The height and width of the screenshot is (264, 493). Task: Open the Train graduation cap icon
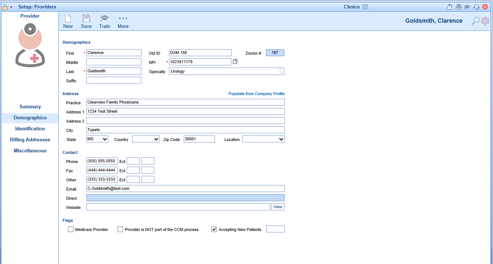coord(105,19)
